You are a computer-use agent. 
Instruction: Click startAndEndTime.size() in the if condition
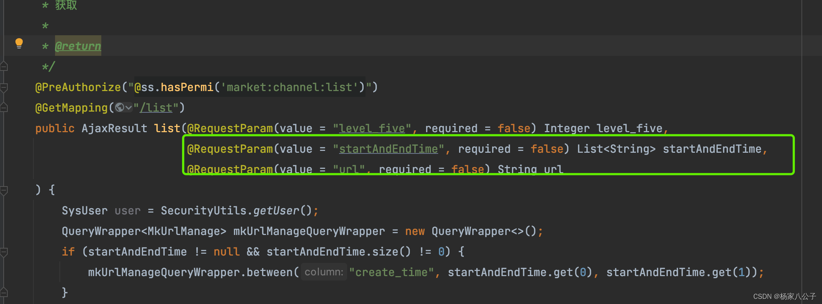pos(339,251)
